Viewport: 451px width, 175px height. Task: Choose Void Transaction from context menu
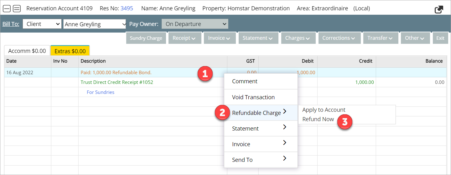tap(253, 97)
